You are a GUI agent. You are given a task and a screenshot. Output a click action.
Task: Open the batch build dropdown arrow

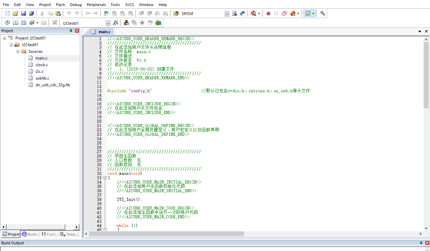(x=37, y=23)
